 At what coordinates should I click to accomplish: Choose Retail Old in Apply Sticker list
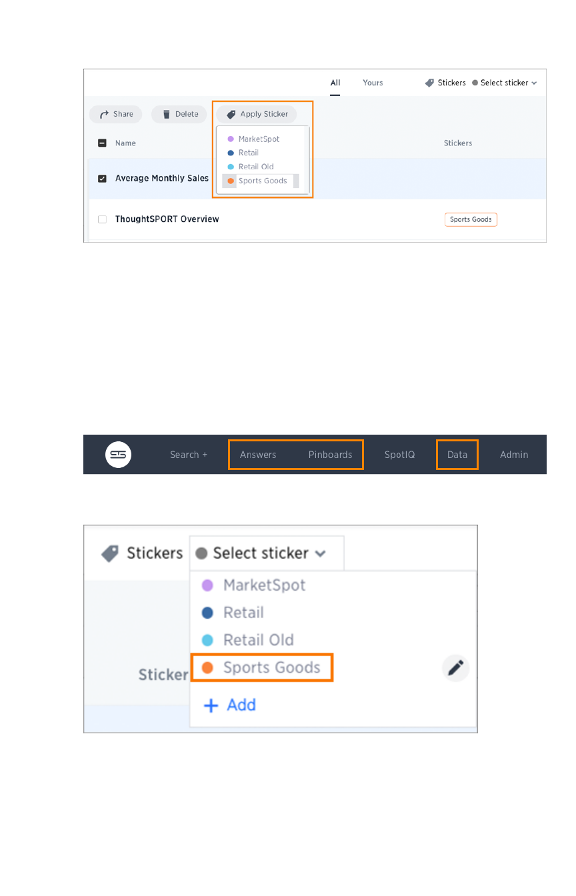tap(256, 167)
